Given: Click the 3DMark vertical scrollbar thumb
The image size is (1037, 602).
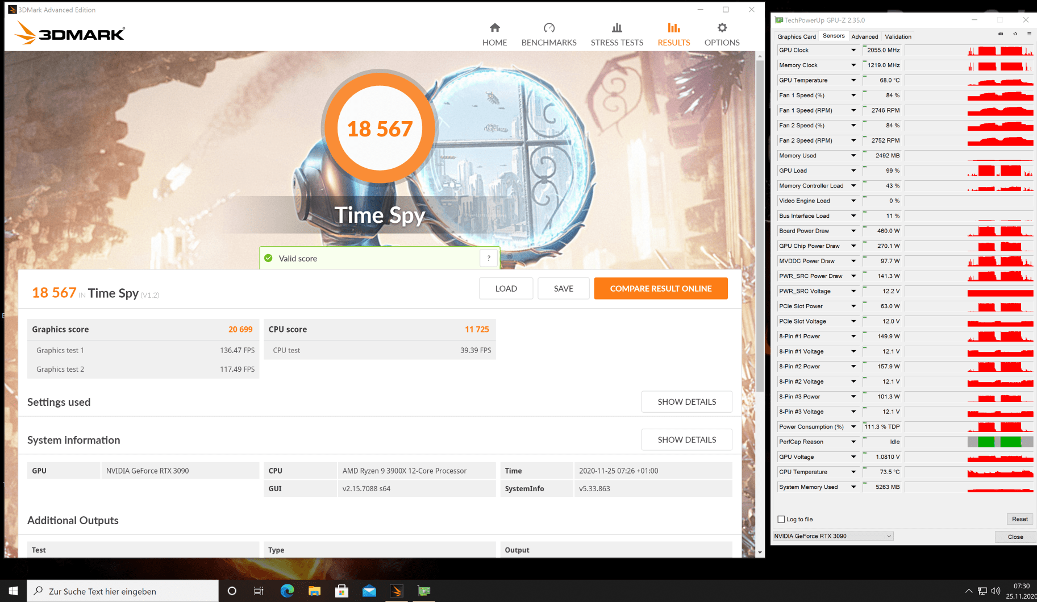Looking at the screenshot, I should pyautogui.click(x=760, y=226).
